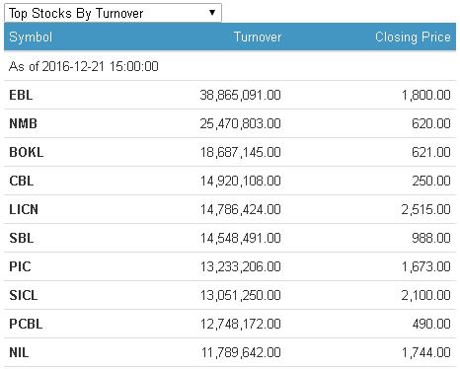This screenshot has height=369, width=460.
Task: Open PCBL stock details
Action: (26, 324)
